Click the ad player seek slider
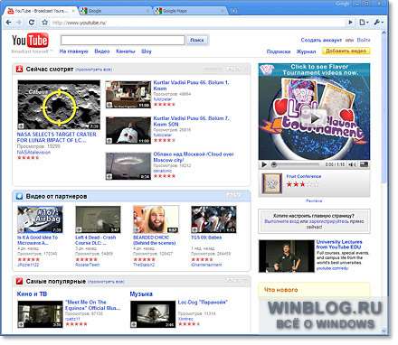Screen dimensions: 398x345 point(295,164)
